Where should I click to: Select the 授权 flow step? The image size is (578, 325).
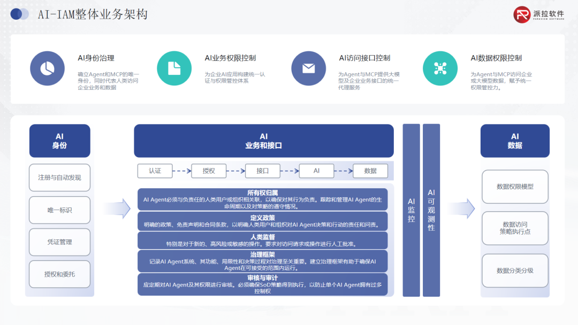pos(209,171)
